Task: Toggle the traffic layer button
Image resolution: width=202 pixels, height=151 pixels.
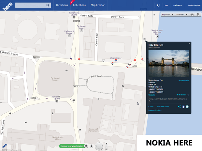Action: (x=192, y=15)
